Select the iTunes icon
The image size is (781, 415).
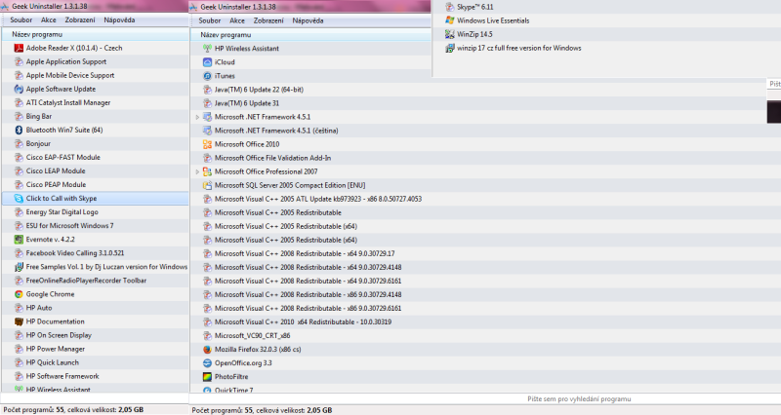pyautogui.click(x=207, y=75)
